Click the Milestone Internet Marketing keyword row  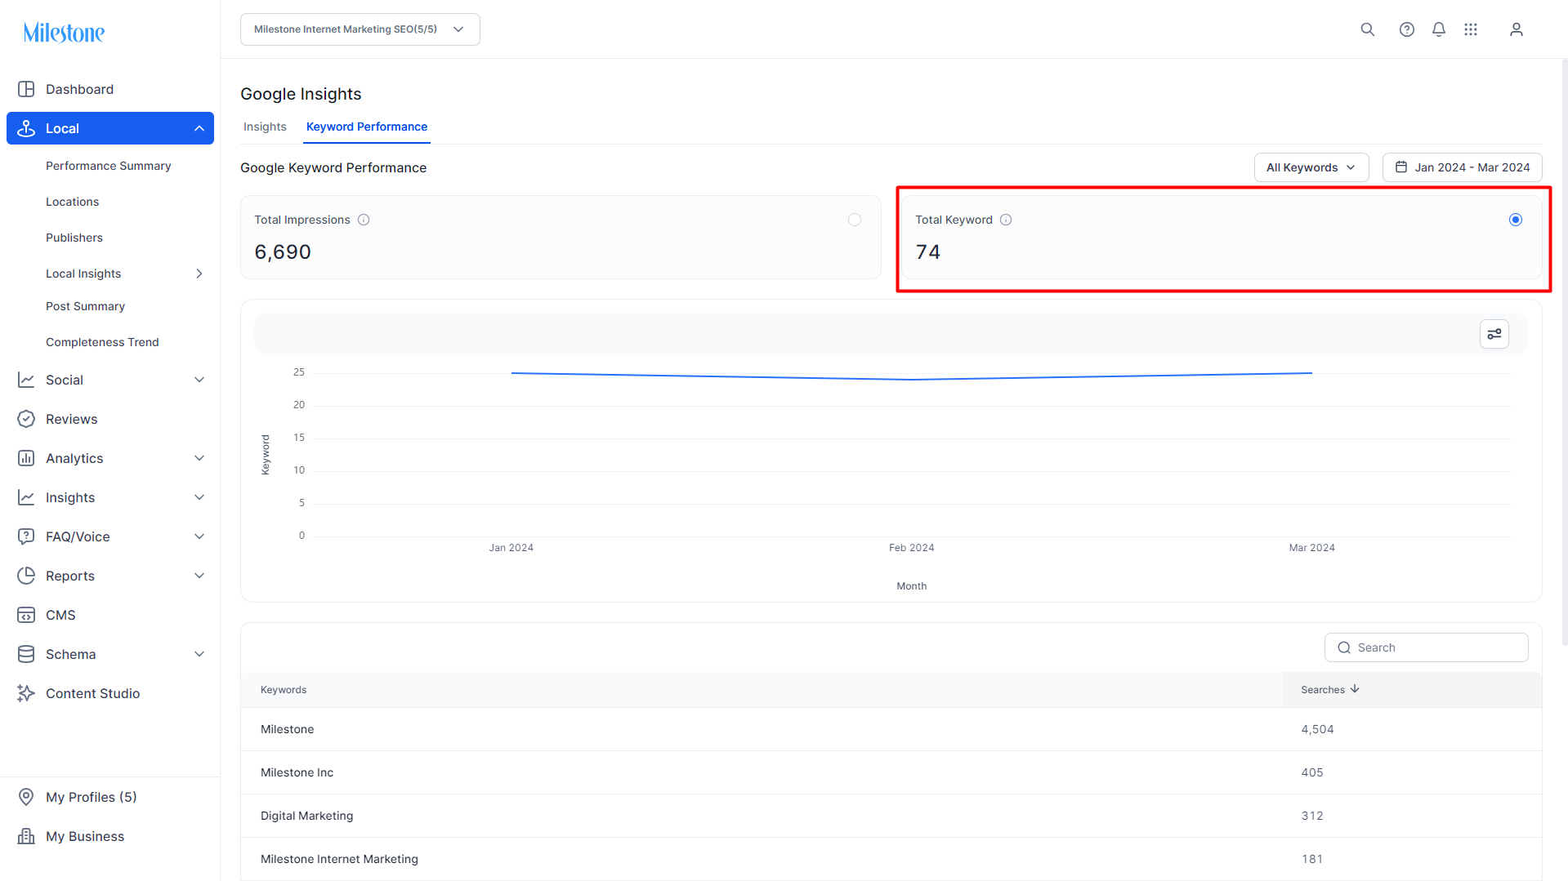click(x=891, y=859)
